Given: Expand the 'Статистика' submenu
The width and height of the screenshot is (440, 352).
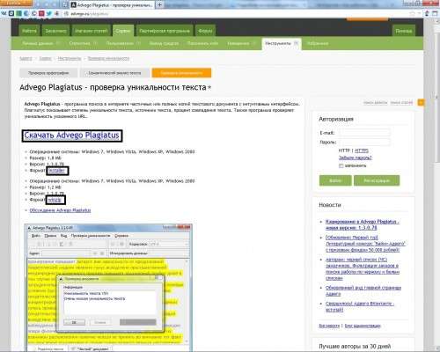Looking at the screenshot, I should click(x=84, y=43).
